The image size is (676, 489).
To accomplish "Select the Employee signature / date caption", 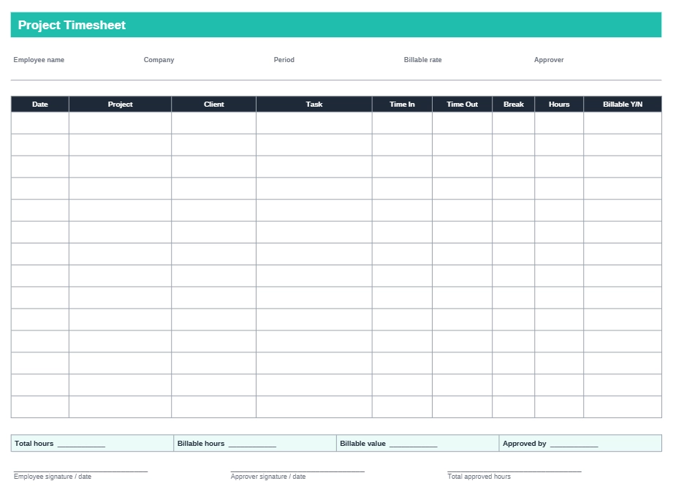I will (53, 477).
